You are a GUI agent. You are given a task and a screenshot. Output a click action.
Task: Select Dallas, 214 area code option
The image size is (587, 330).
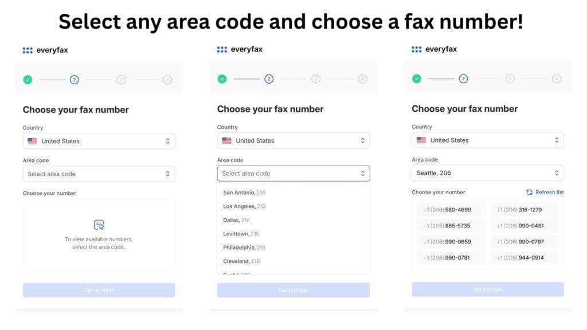point(237,220)
